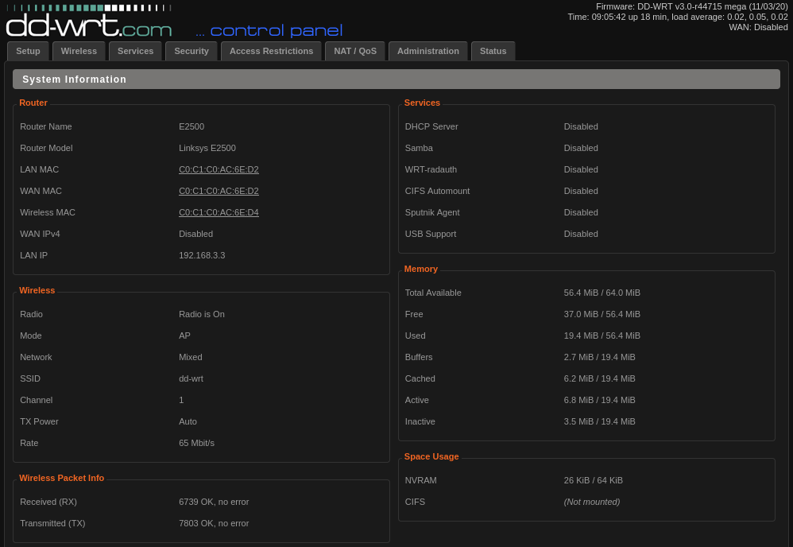Click the DHCP Server Disabled status

click(x=581, y=126)
